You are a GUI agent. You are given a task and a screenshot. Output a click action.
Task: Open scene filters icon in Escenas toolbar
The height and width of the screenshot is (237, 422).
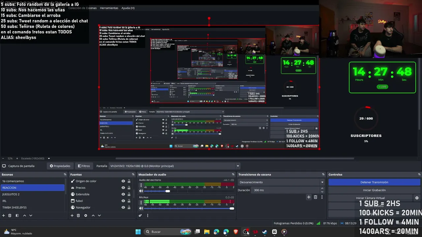pyautogui.click(x=17, y=216)
